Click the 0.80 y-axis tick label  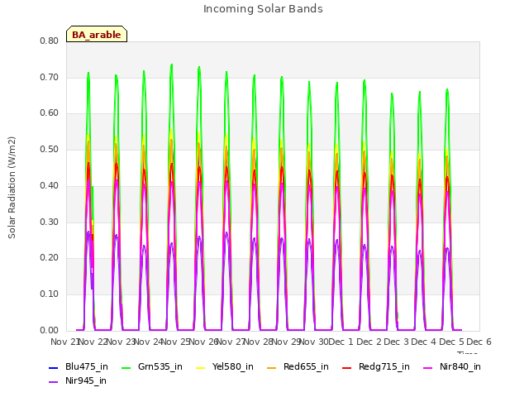(x=50, y=41)
